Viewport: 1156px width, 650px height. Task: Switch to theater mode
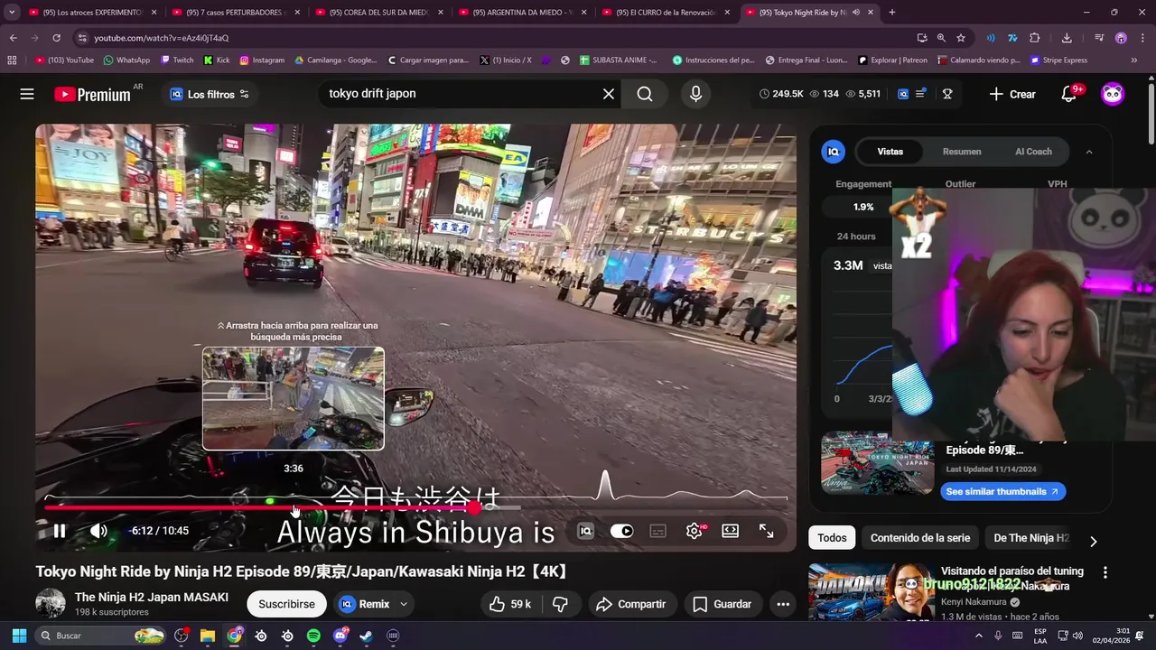pos(730,531)
